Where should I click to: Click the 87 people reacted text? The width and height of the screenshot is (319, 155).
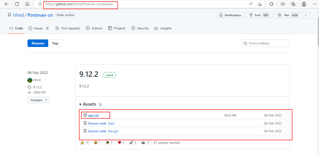167,142
